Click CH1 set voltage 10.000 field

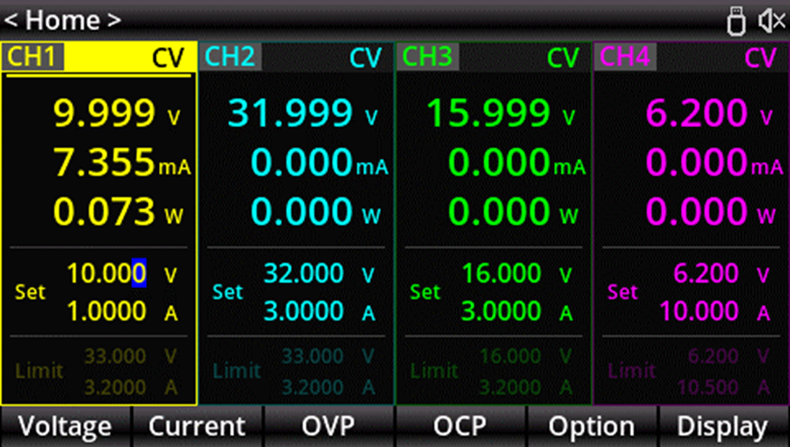click(x=106, y=274)
